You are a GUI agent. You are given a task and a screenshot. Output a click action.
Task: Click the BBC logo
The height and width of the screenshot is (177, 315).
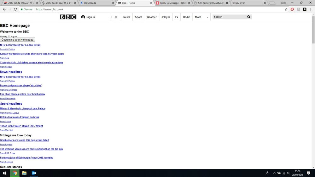click(68, 17)
